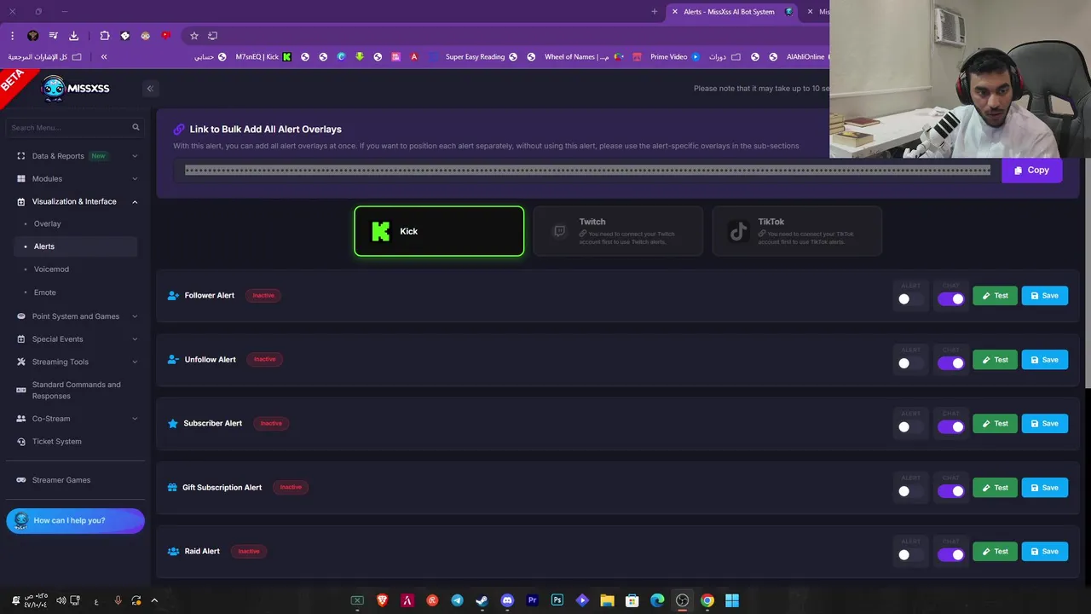Image resolution: width=1091 pixels, height=614 pixels.
Task: Click the Subscriber Alert star icon
Action: tap(173, 424)
